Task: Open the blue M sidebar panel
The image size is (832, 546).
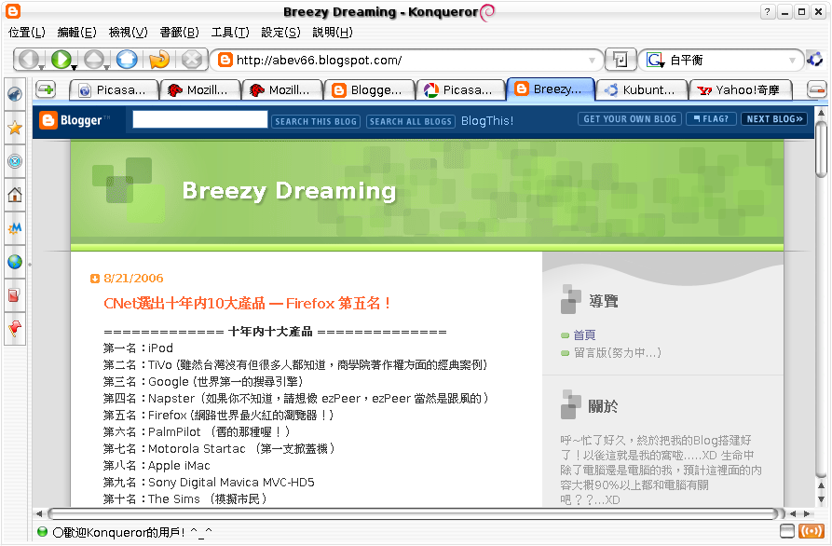Action: point(15,228)
